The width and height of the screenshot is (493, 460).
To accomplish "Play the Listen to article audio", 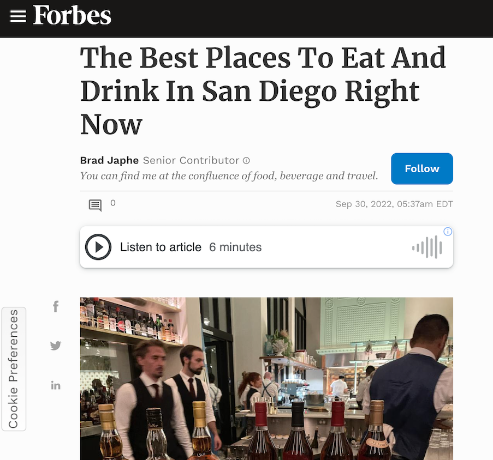I will pos(98,247).
